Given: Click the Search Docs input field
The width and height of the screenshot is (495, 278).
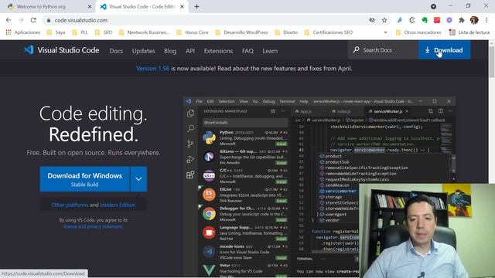Looking at the screenshot, I should [x=383, y=49].
